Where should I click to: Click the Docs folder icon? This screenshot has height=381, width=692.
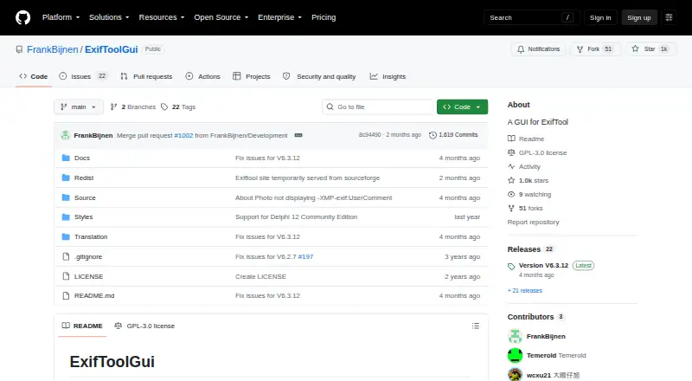click(66, 158)
